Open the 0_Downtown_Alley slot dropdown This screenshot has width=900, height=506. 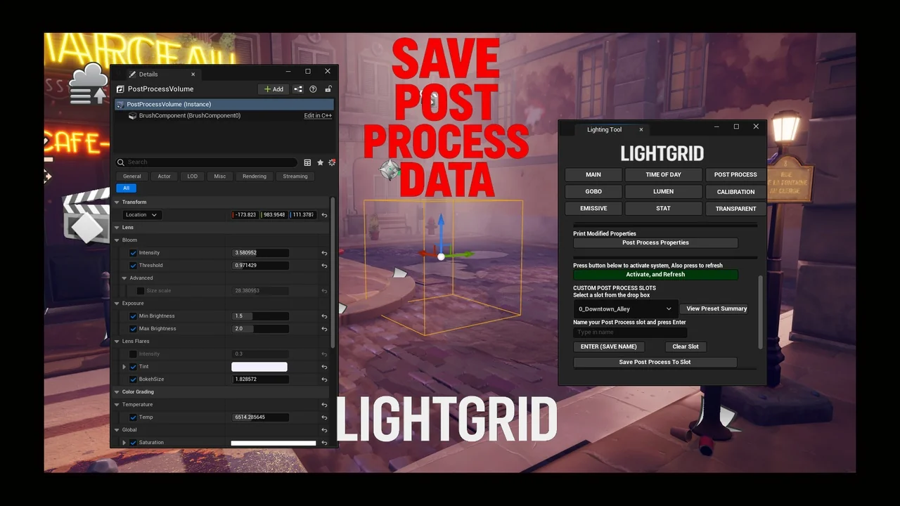click(x=624, y=309)
